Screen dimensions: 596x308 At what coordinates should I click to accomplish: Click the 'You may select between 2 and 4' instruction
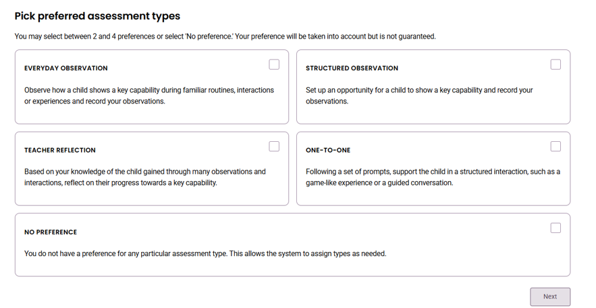click(225, 36)
